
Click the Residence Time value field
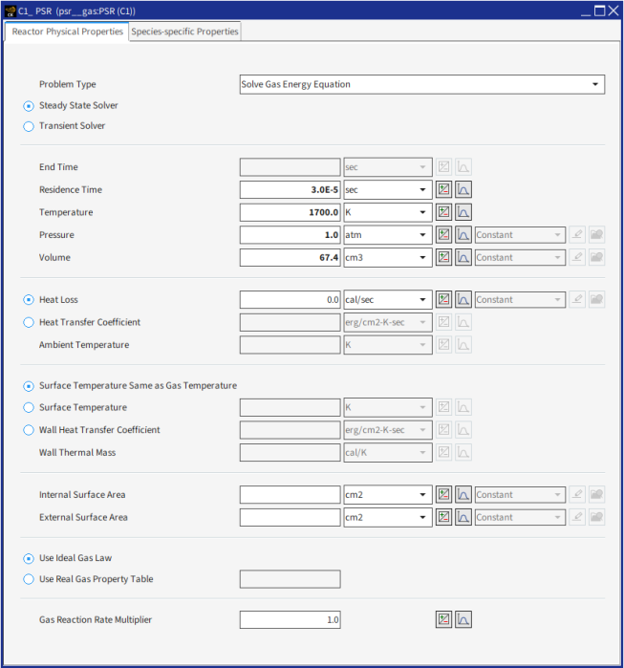[x=290, y=189]
